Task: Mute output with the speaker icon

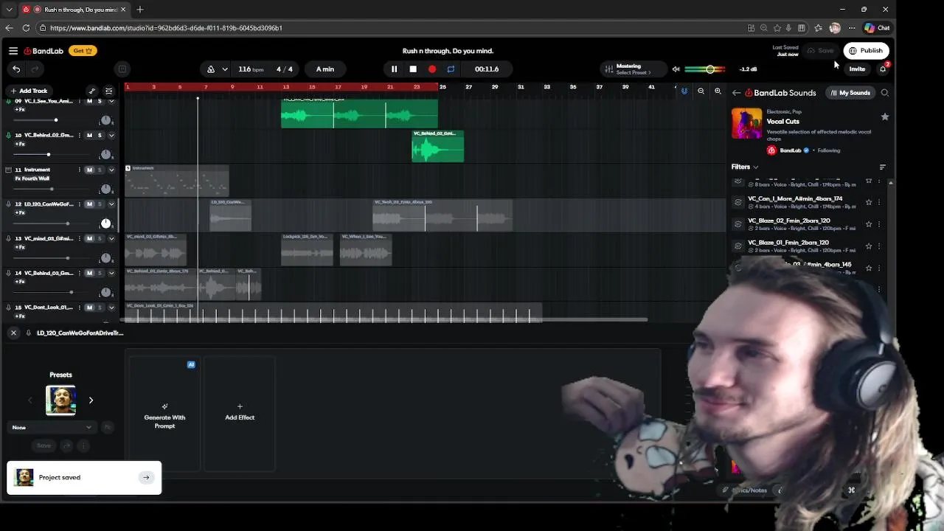Action: [x=676, y=69]
